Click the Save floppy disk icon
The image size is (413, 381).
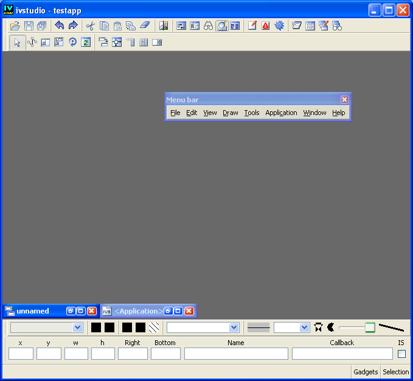[29, 26]
